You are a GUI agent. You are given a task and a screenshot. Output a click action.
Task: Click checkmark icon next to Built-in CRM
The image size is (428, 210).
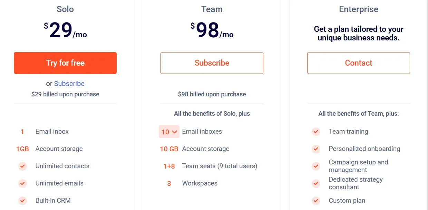22,201
